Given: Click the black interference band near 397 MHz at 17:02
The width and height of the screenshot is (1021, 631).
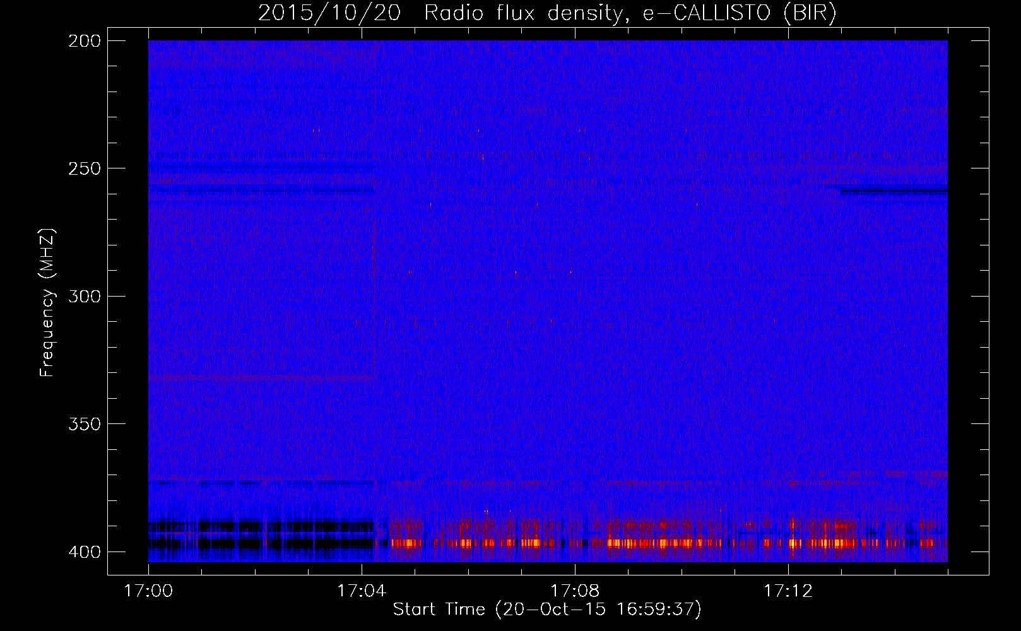Looking at the screenshot, I should tap(262, 543).
